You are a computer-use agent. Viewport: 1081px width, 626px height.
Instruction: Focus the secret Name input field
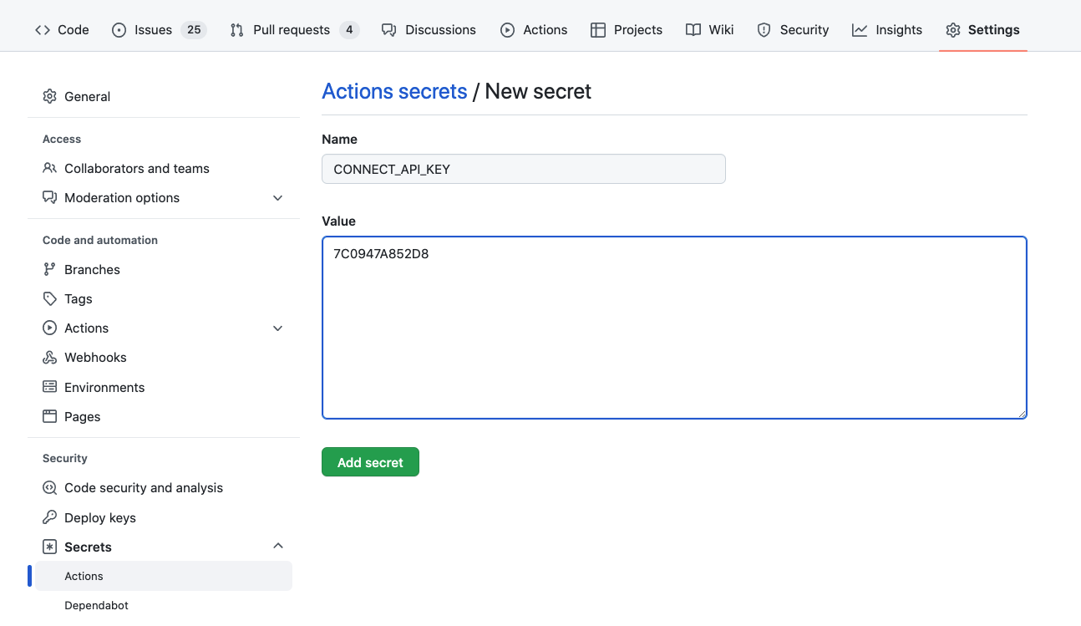pyautogui.click(x=523, y=169)
